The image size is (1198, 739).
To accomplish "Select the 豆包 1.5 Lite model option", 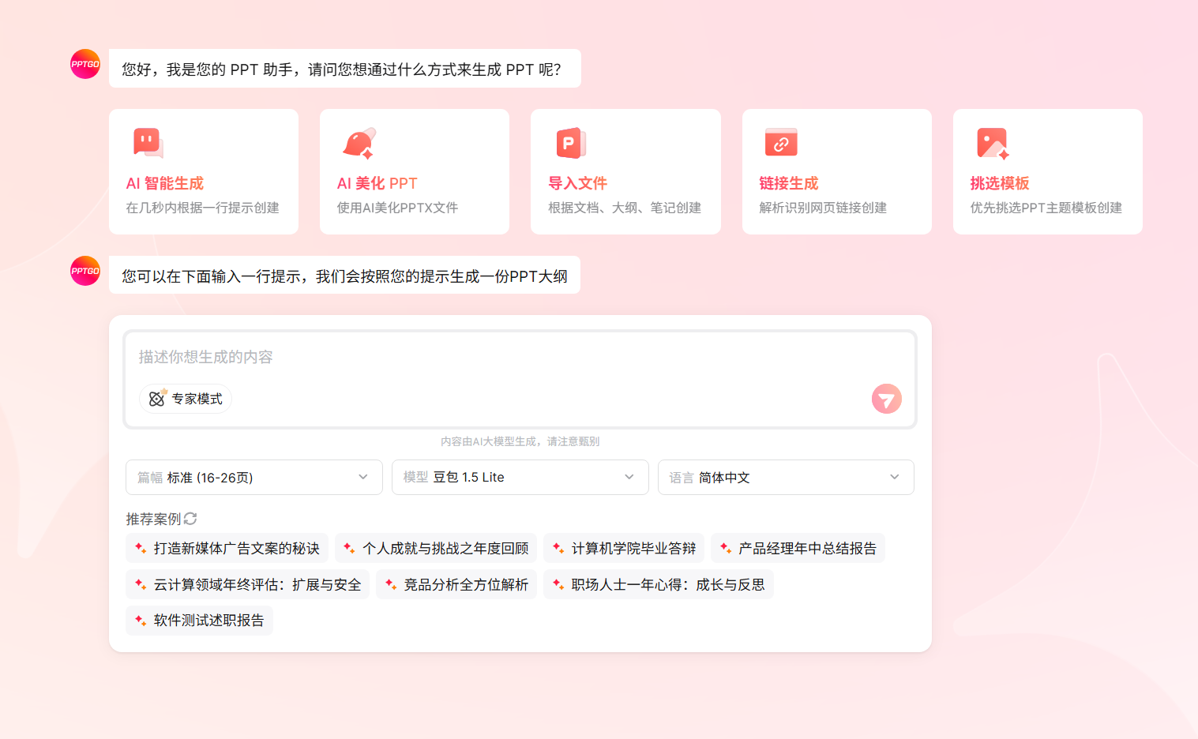I will (520, 477).
